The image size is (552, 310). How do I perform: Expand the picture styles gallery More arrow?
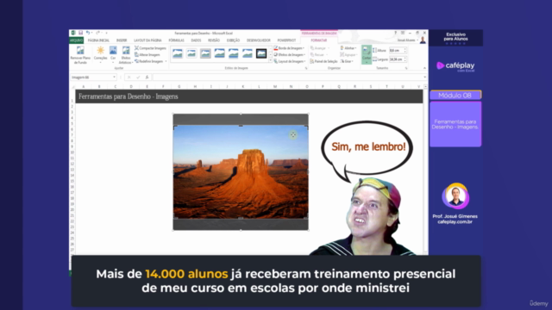[270, 60]
